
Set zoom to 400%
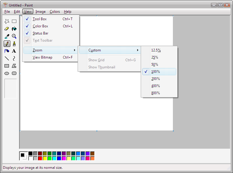click(x=159, y=86)
